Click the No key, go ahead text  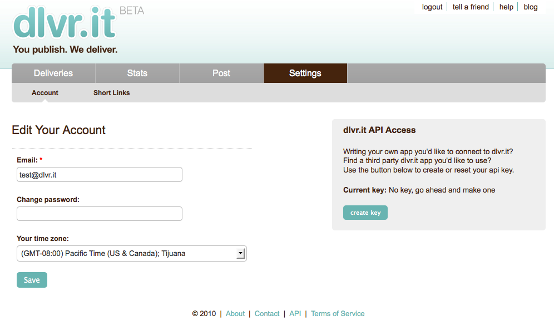pos(442,190)
